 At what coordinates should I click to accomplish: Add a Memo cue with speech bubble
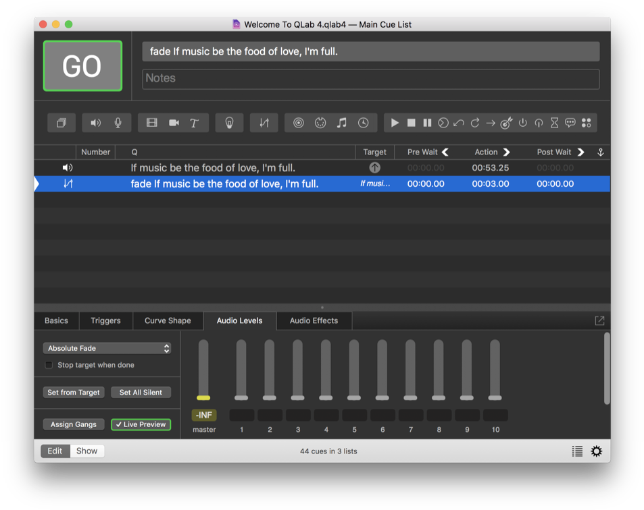click(570, 123)
